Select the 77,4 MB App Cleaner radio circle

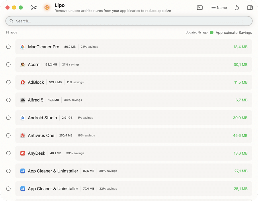[x=8, y=189]
